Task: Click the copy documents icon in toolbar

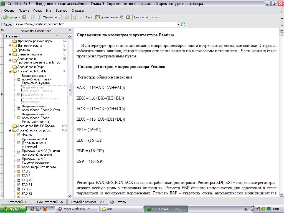Action: pyautogui.click(x=75, y=17)
